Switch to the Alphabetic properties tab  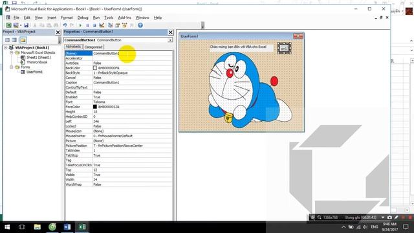point(73,47)
